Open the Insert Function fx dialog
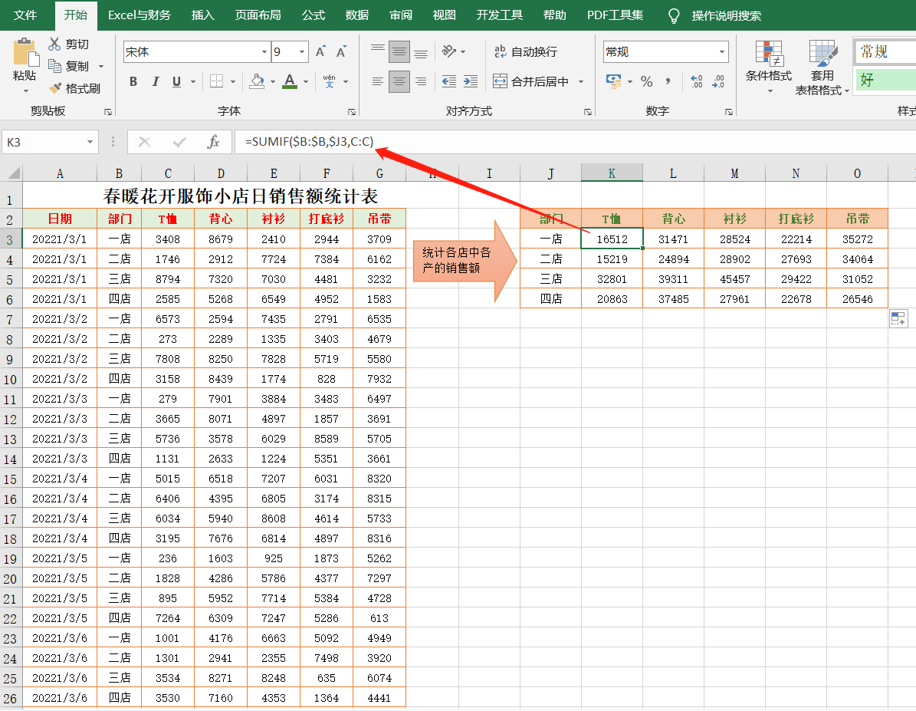This screenshot has height=711, width=916. (x=214, y=142)
